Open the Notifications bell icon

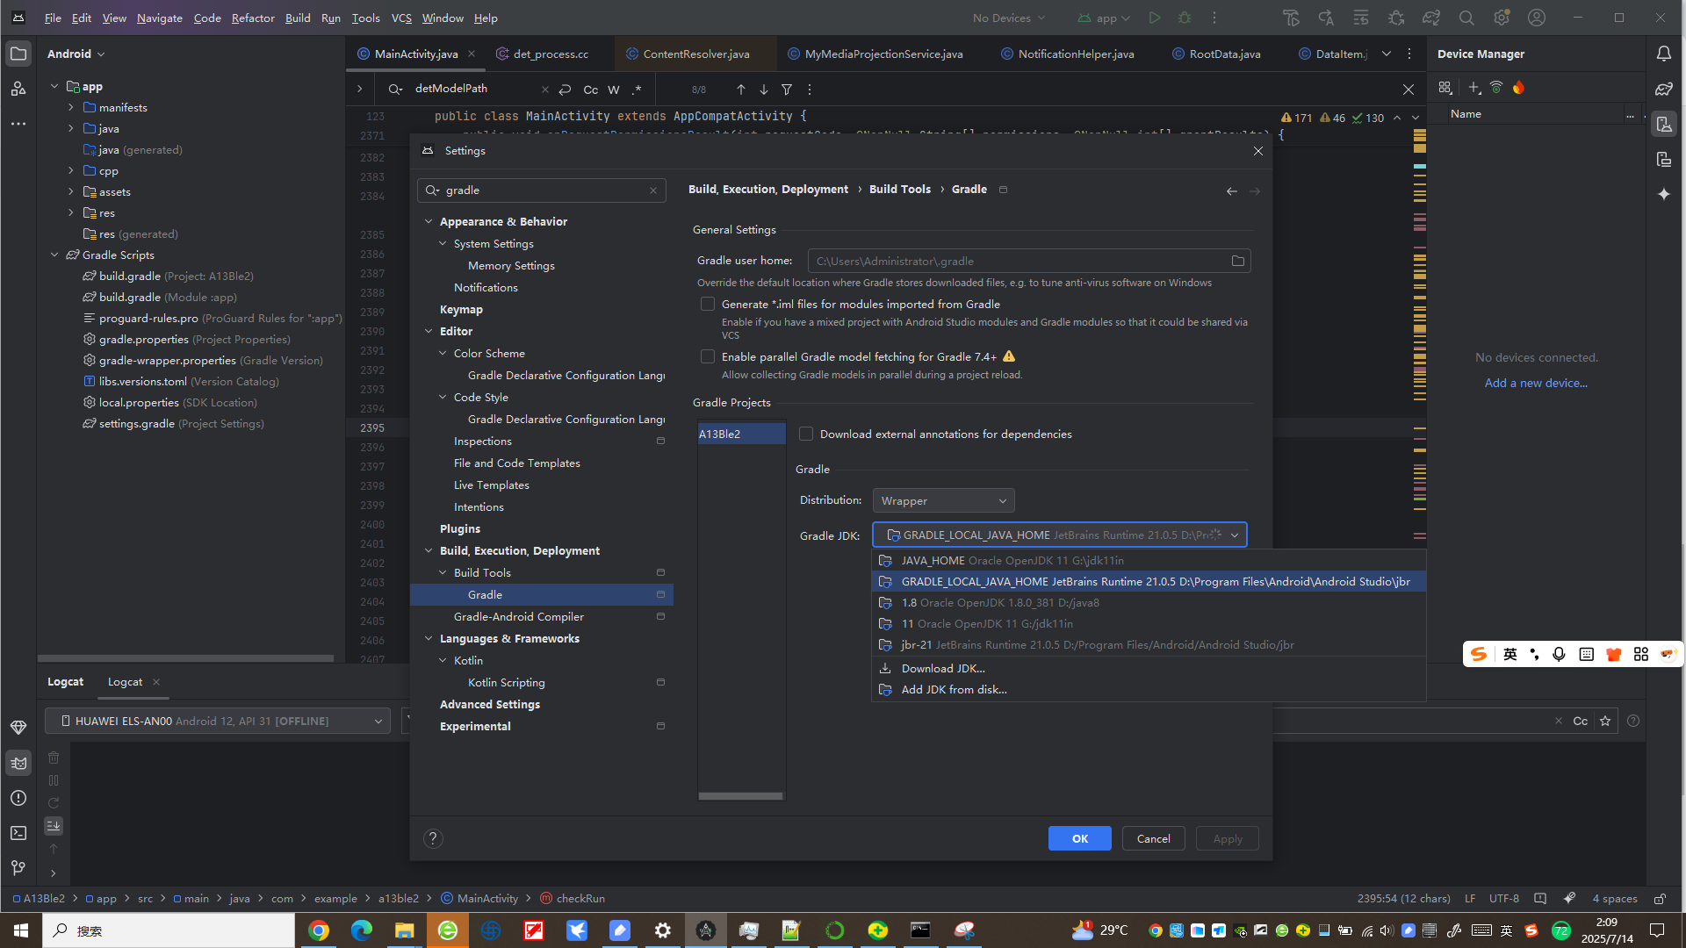pos(1664,54)
